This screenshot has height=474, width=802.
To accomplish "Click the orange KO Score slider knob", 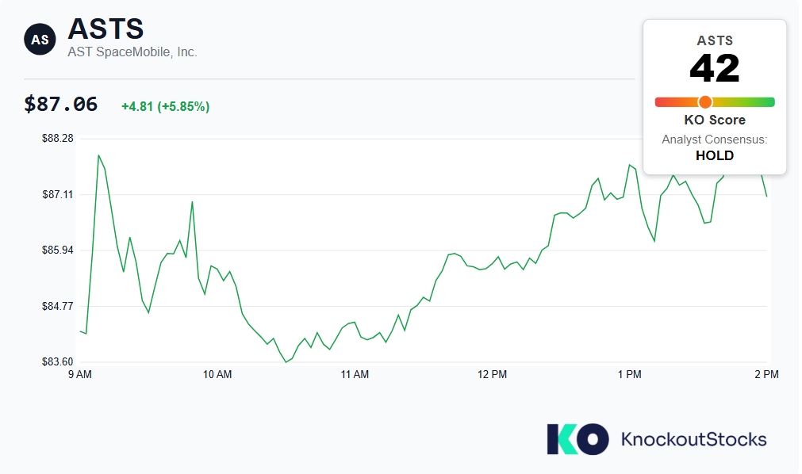I will click(705, 102).
